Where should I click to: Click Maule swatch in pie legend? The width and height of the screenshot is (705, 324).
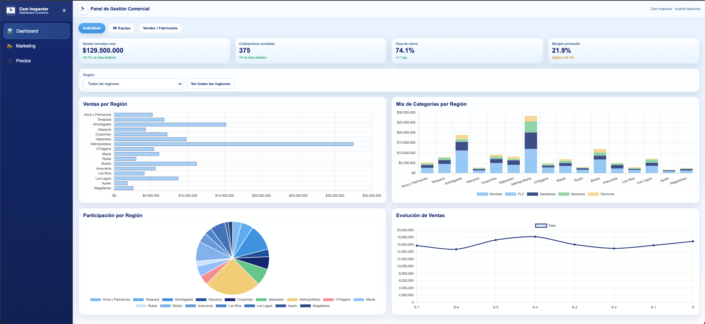pyautogui.click(x=359, y=300)
